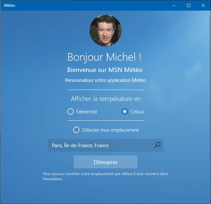211x204 pixels.
Task: Select the Fahrenheit radio button
Action: [x=71, y=111]
